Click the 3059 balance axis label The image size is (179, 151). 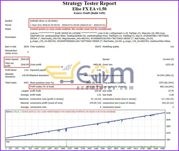click(168, 126)
